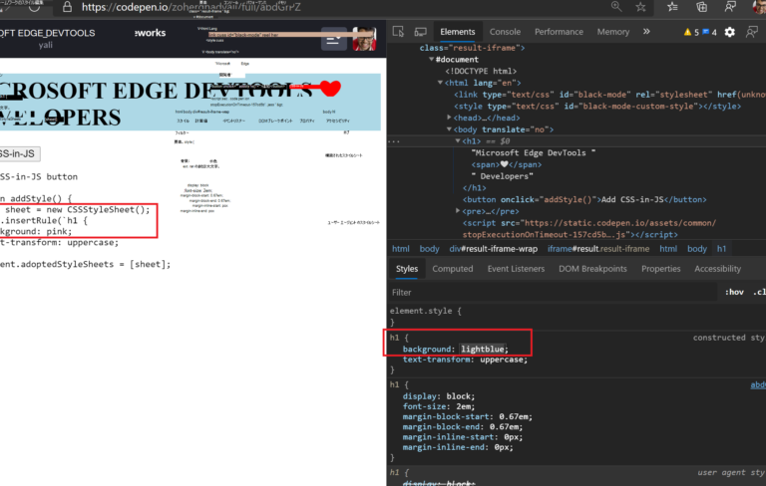This screenshot has height=486, width=766.
Task: Collapse the h1 element node
Action: pyautogui.click(x=458, y=141)
